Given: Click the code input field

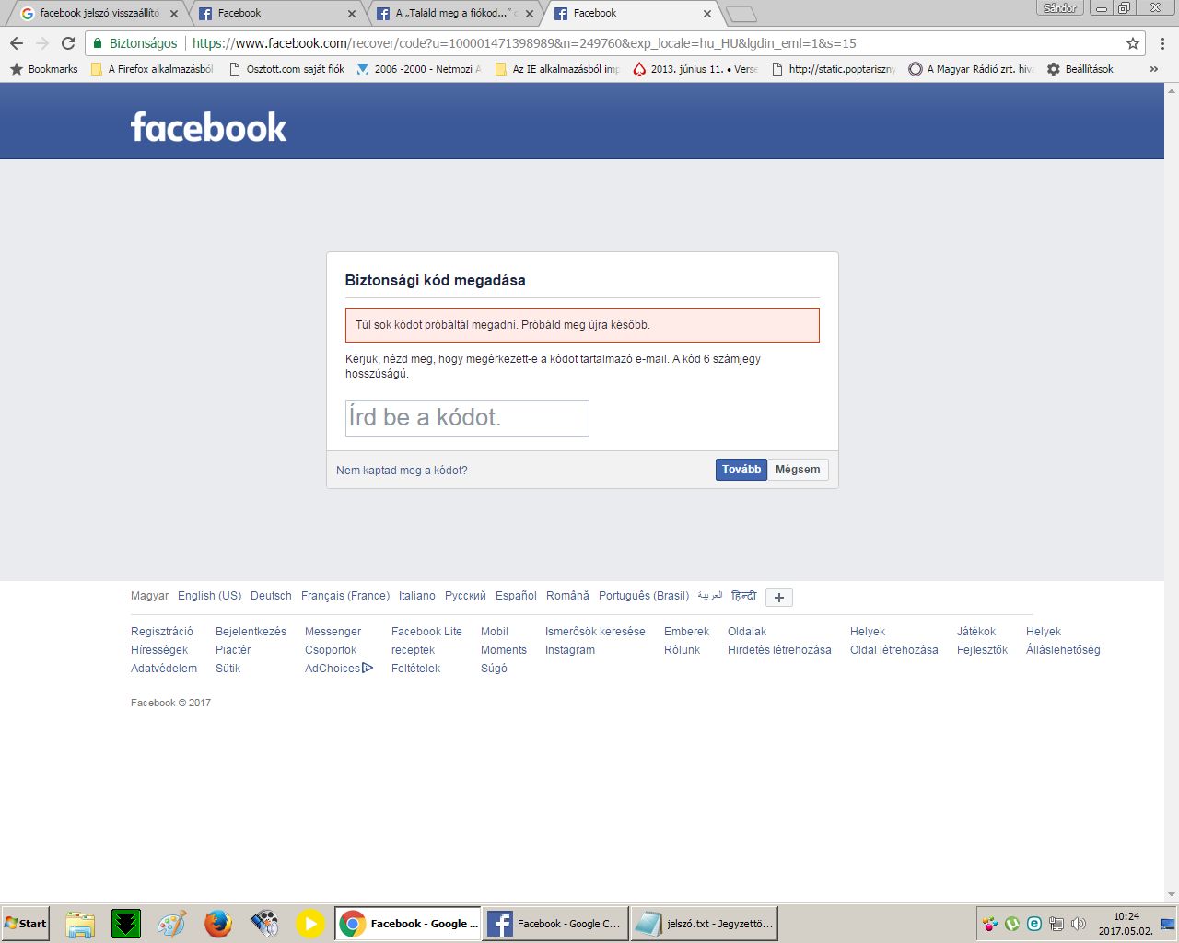Looking at the screenshot, I should (x=467, y=418).
